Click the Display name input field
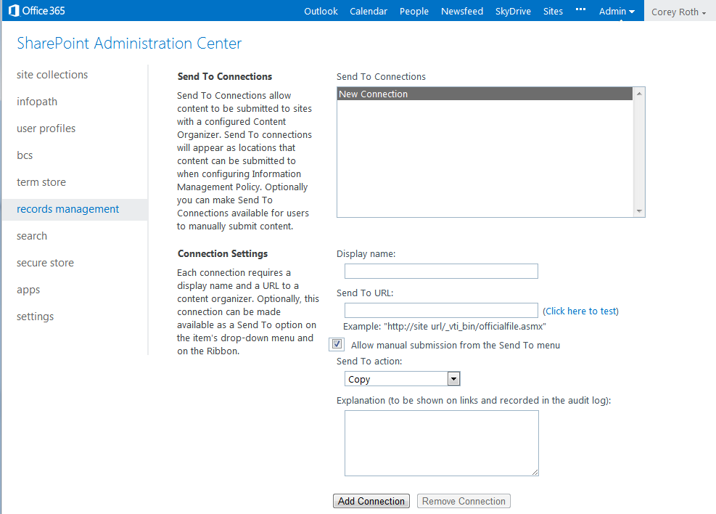This screenshot has height=514, width=716. pos(441,272)
